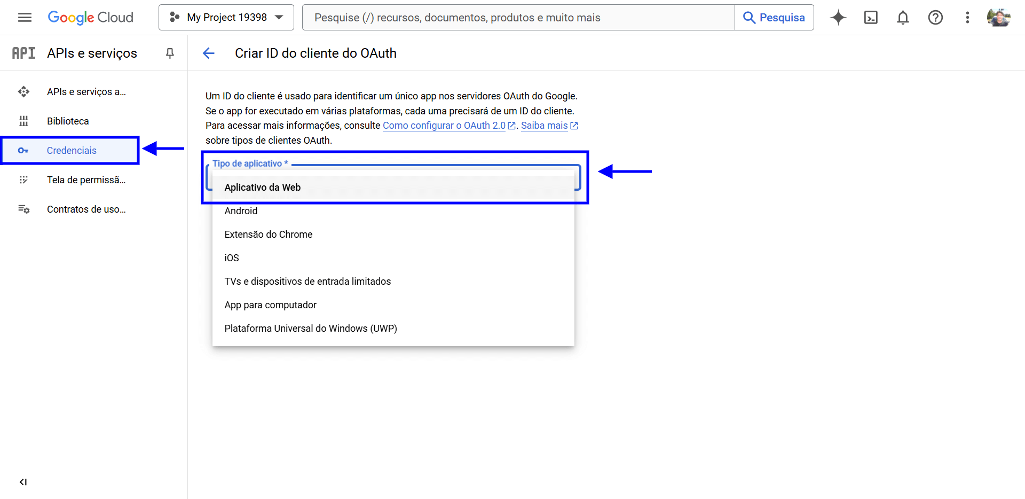Open the help question mark menu
Screen dimensions: 1025x499
click(x=935, y=18)
